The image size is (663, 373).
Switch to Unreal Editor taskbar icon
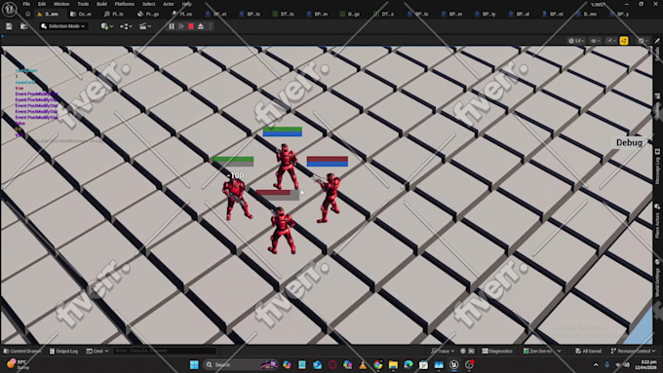click(453, 364)
